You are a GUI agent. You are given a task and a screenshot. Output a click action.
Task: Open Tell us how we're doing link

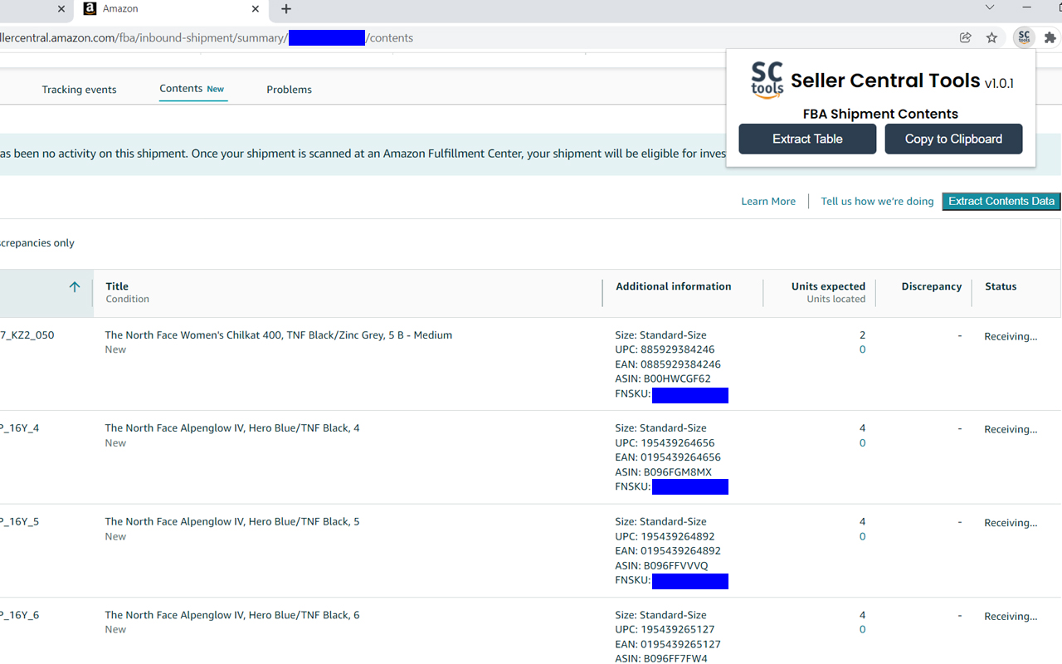tap(877, 201)
